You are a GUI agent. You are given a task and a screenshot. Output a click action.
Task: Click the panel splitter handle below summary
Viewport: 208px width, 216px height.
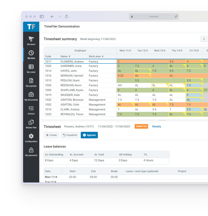click(162, 120)
